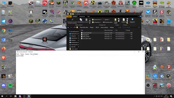174x98 pixels.
Task: Open Telegram desktop icon
Action: coord(4,22)
